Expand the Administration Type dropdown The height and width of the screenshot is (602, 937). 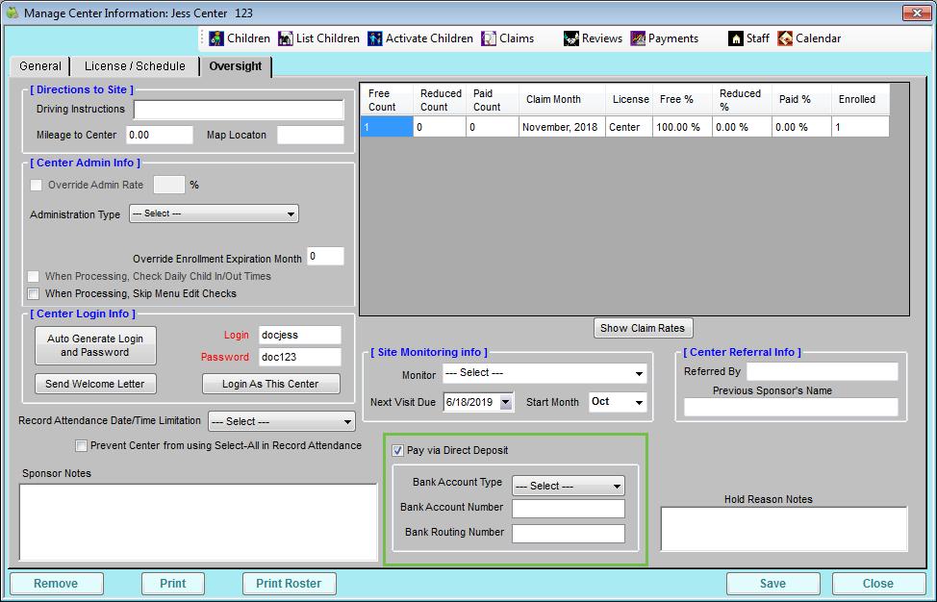[214, 213]
